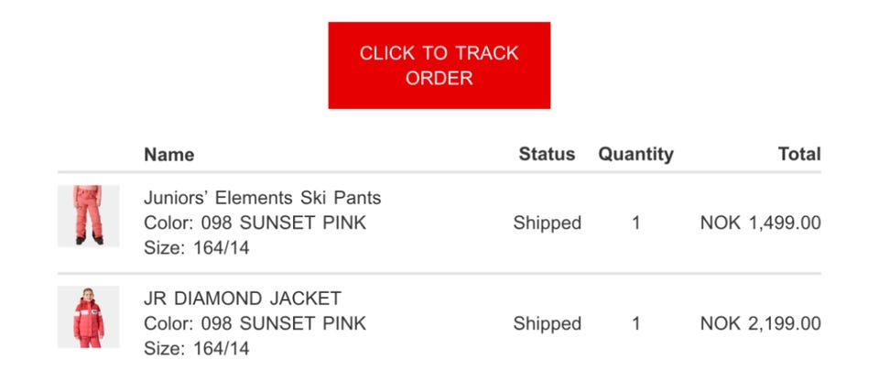
Task: Select the Quantity column header
Action: pyautogui.click(x=635, y=155)
